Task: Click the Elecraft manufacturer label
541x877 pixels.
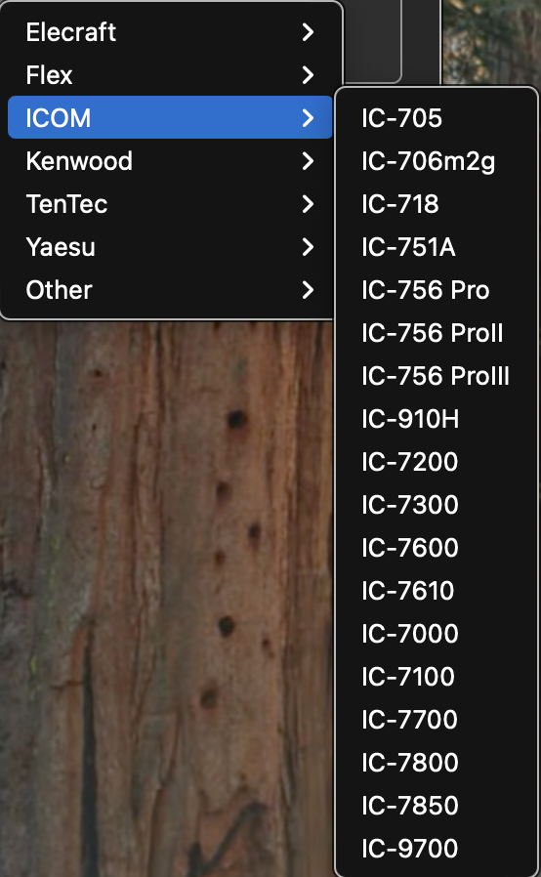Action: 71,32
